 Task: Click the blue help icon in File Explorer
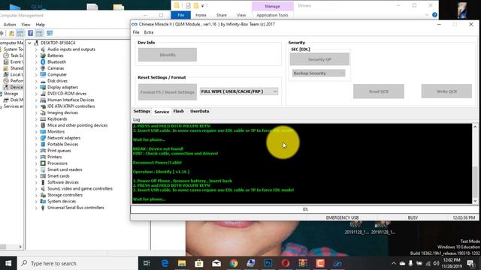click(x=434, y=15)
